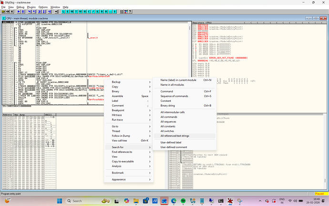Viewport: 329px width, 206px height.
Task: Select Binary string search option
Action: click(x=185, y=106)
